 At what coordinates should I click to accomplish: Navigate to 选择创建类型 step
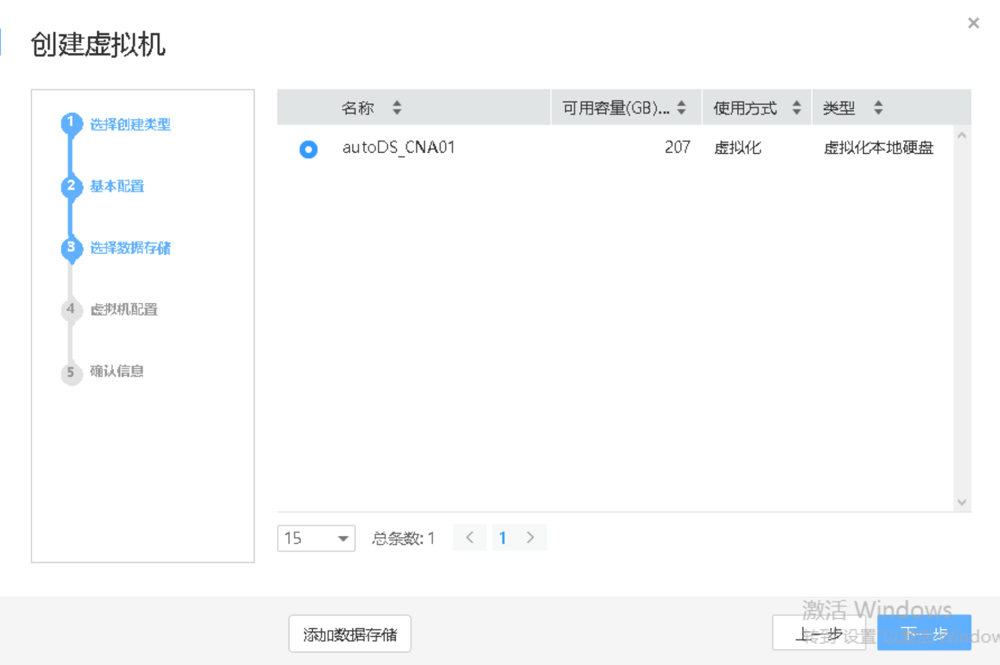(x=130, y=125)
